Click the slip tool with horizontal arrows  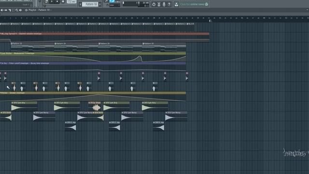6,10
